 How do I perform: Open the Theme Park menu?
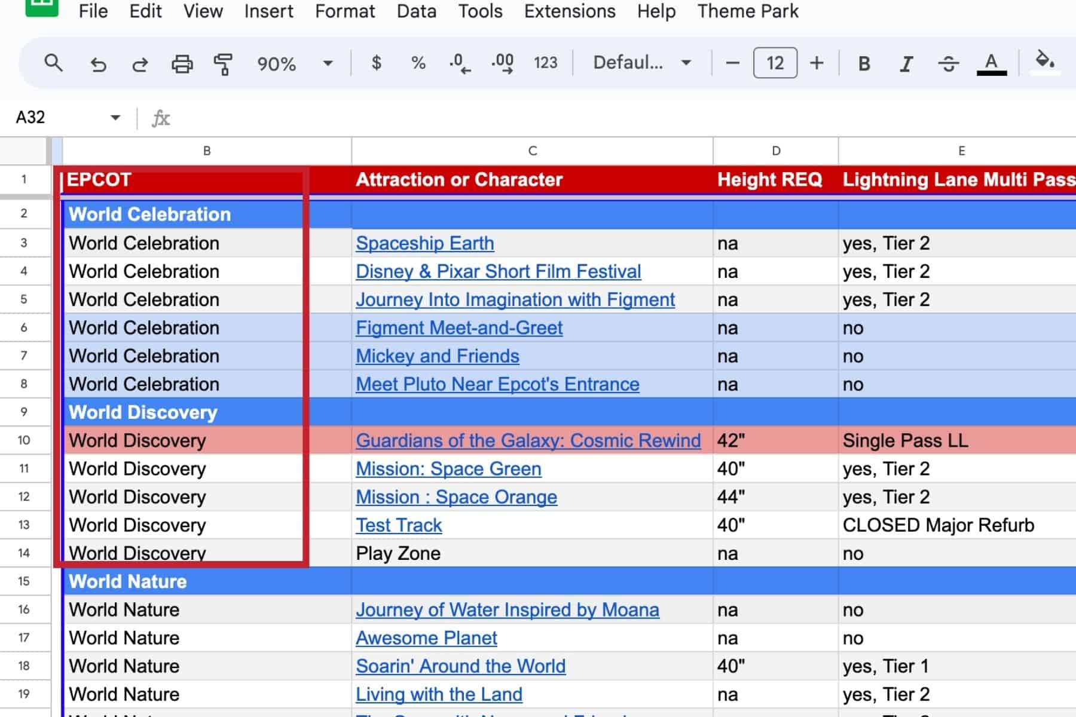(x=748, y=11)
